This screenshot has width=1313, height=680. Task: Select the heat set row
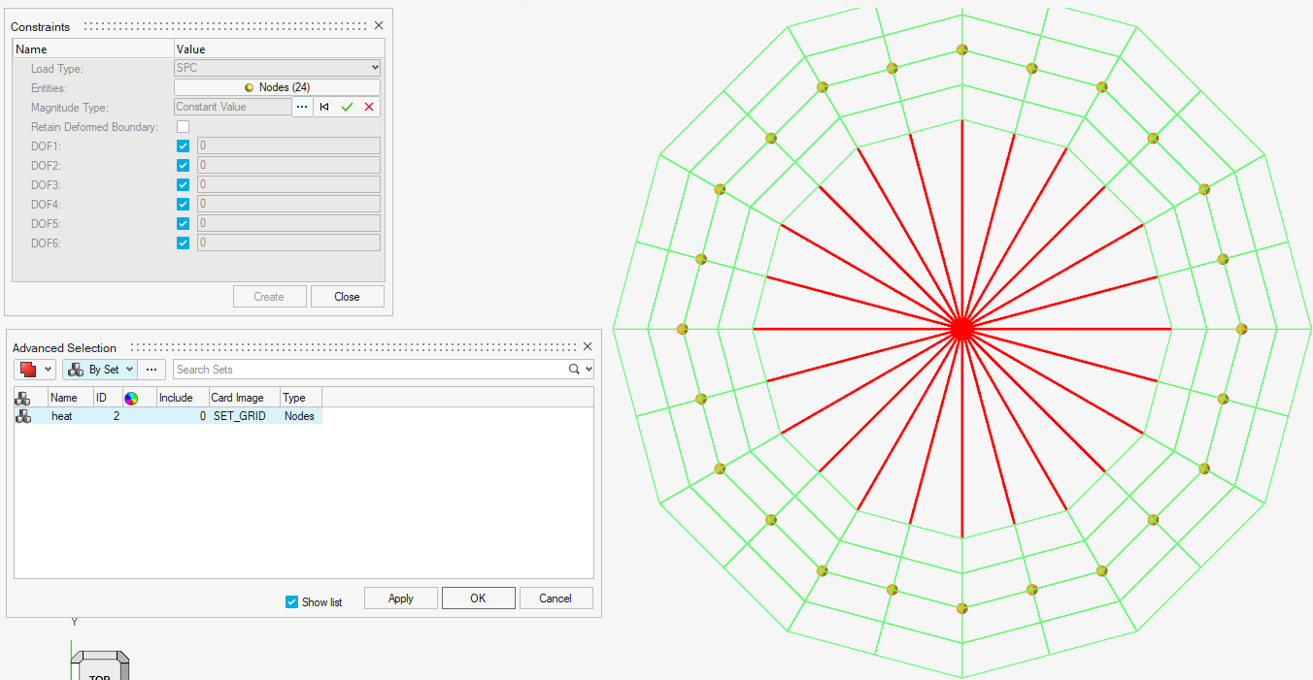coord(62,416)
